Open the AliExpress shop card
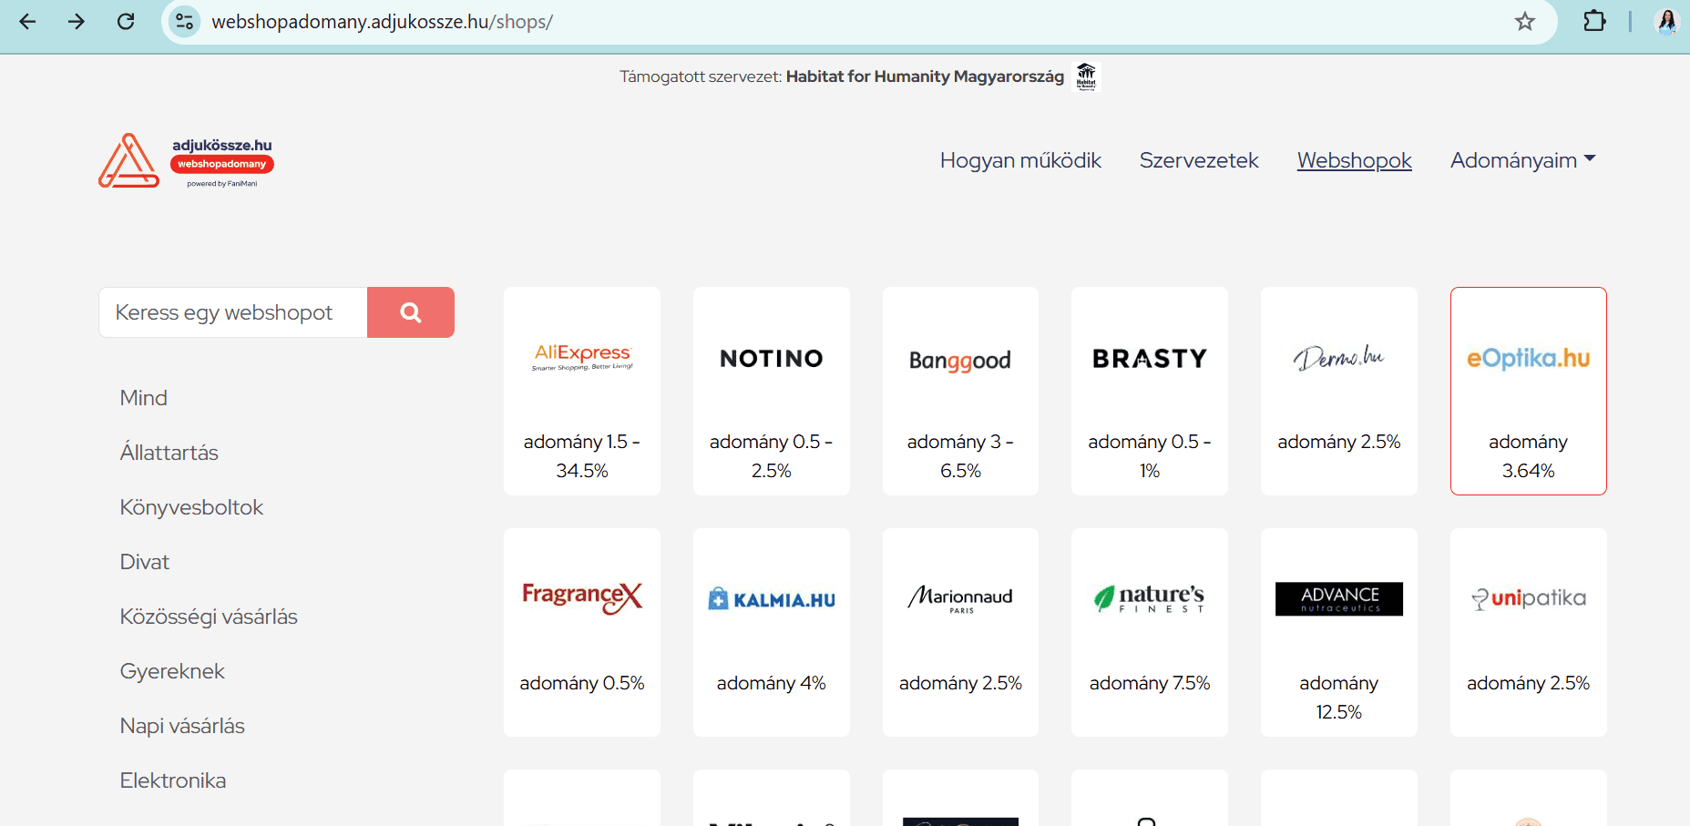Image resolution: width=1690 pixels, height=826 pixels. (x=582, y=392)
